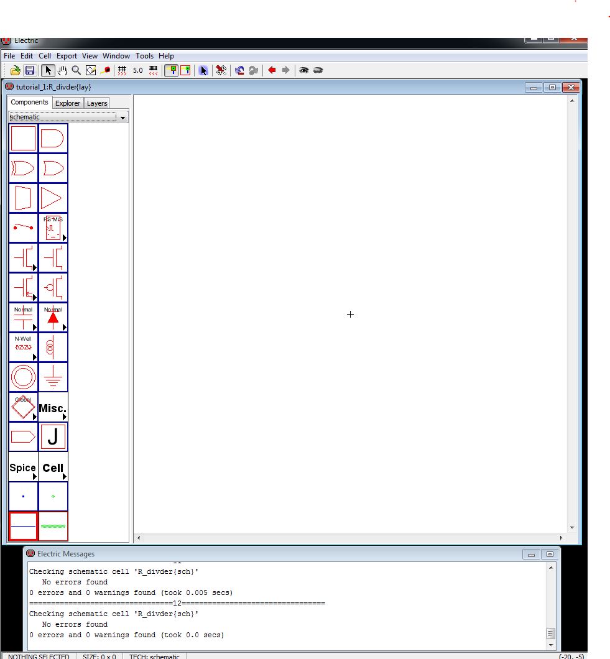The width and height of the screenshot is (610, 659).
Task: Activate the hand Pan tool
Action: click(62, 70)
